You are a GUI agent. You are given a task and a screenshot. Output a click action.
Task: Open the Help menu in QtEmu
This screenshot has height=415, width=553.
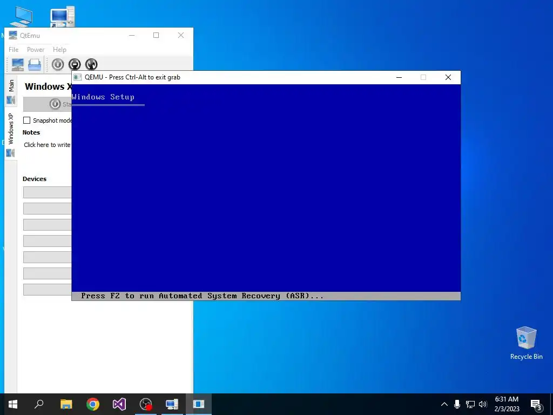tap(59, 49)
